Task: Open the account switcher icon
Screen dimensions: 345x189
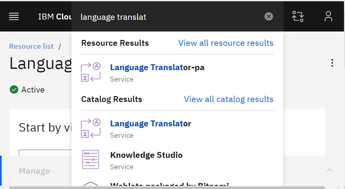Action: click(x=298, y=17)
